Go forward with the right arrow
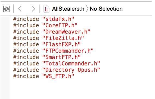Screen dimensions: 155x99 pyautogui.click(x=33, y=9)
